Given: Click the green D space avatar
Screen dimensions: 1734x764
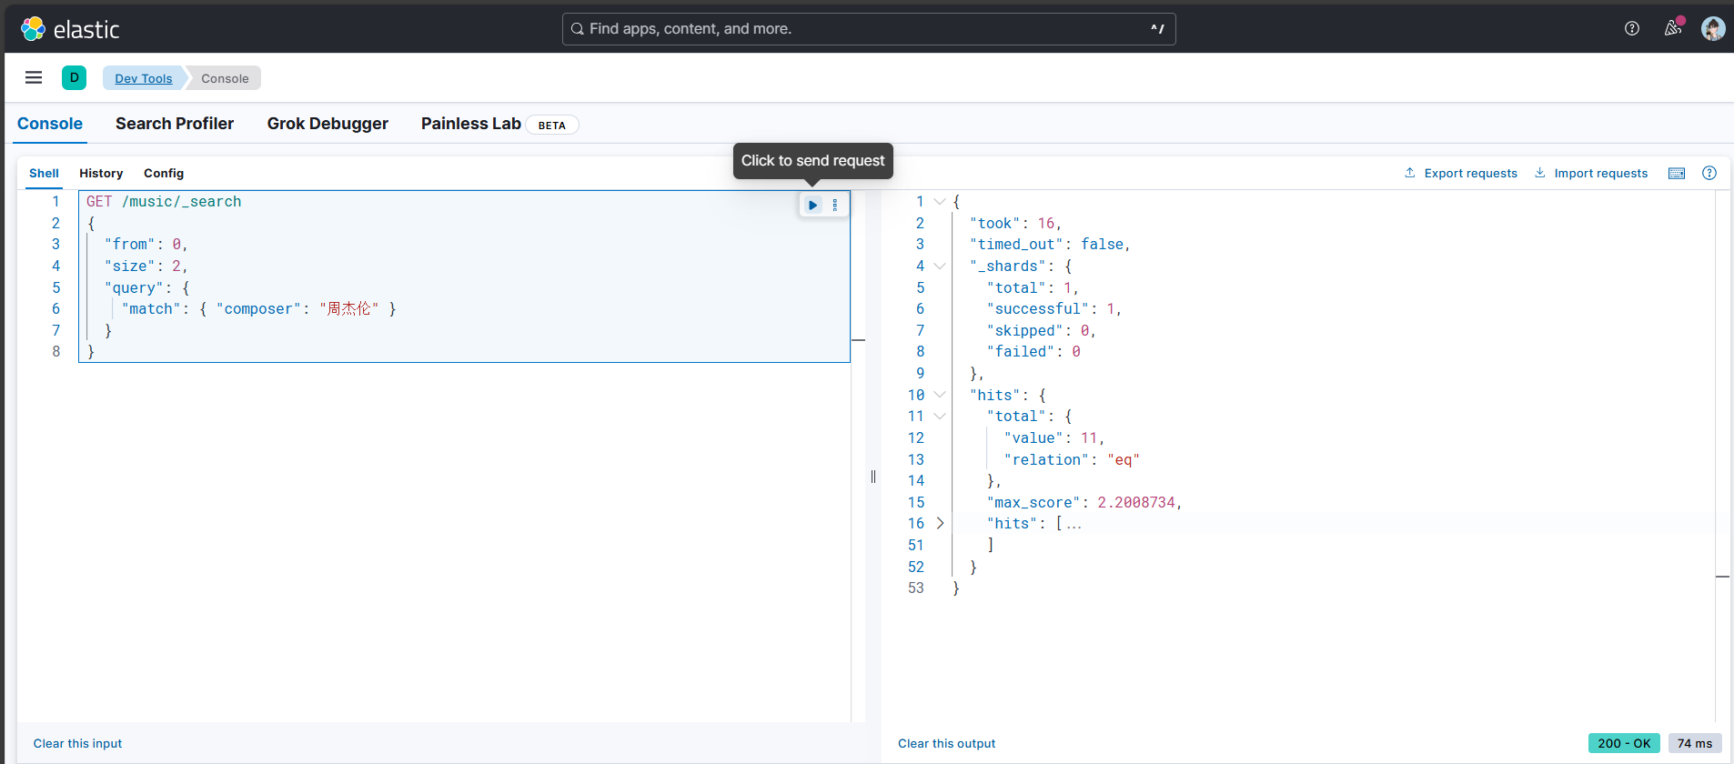Looking at the screenshot, I should (75, 78).
